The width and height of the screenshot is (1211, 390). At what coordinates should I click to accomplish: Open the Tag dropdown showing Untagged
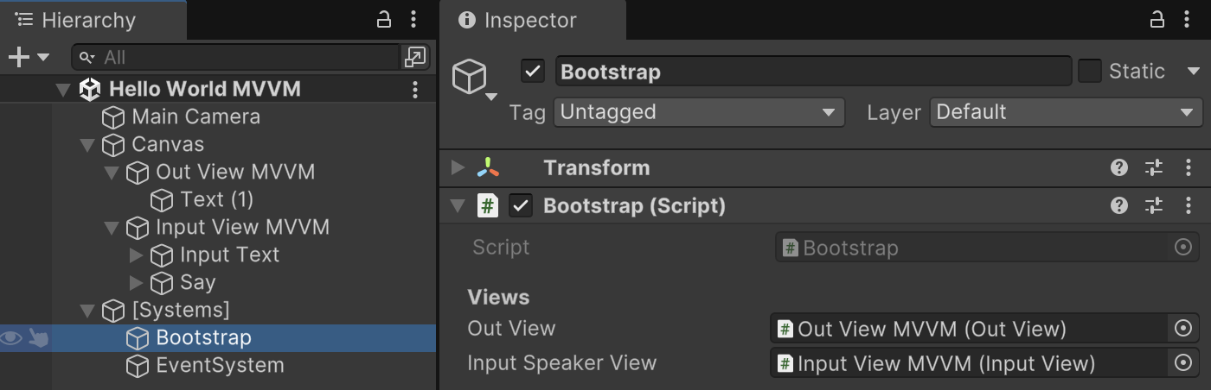(x=698, y=112)
